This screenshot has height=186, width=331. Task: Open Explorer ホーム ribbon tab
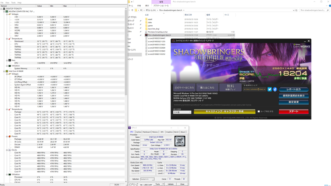[131, 6]
